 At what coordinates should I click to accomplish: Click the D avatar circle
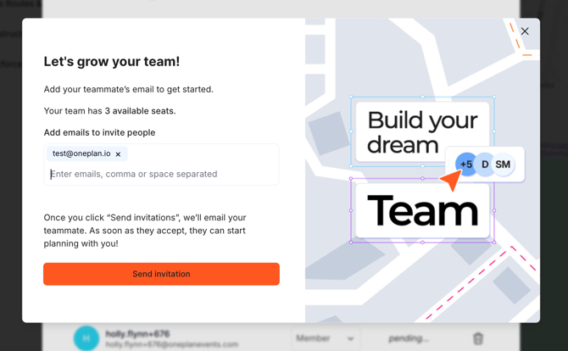[x=485, y=164]
